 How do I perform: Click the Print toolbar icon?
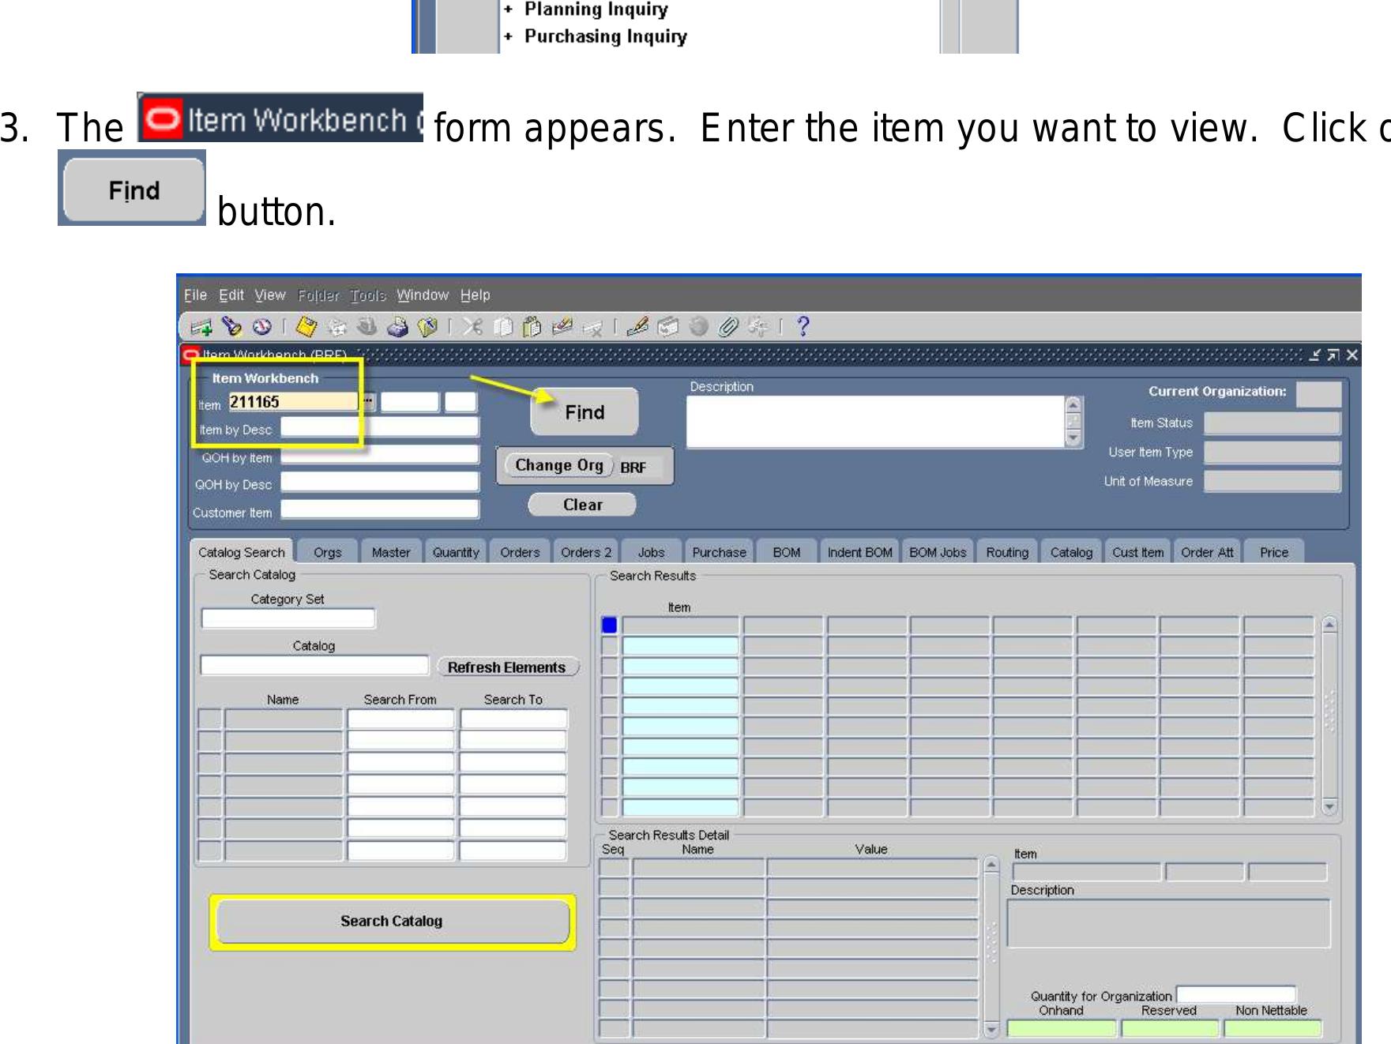[x=397, y=326]
